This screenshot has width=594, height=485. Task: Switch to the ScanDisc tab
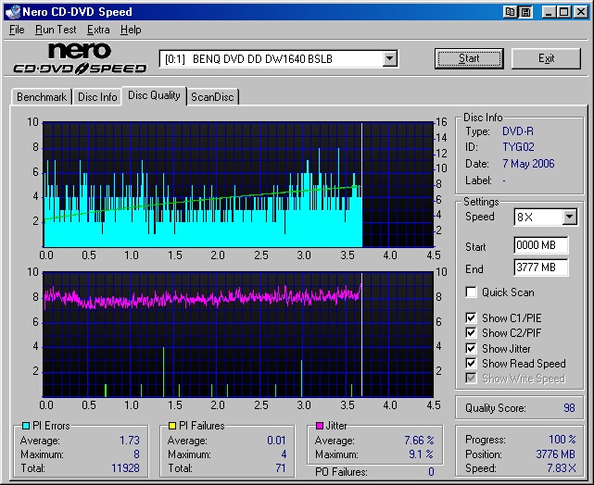click(x=212, y=97)
